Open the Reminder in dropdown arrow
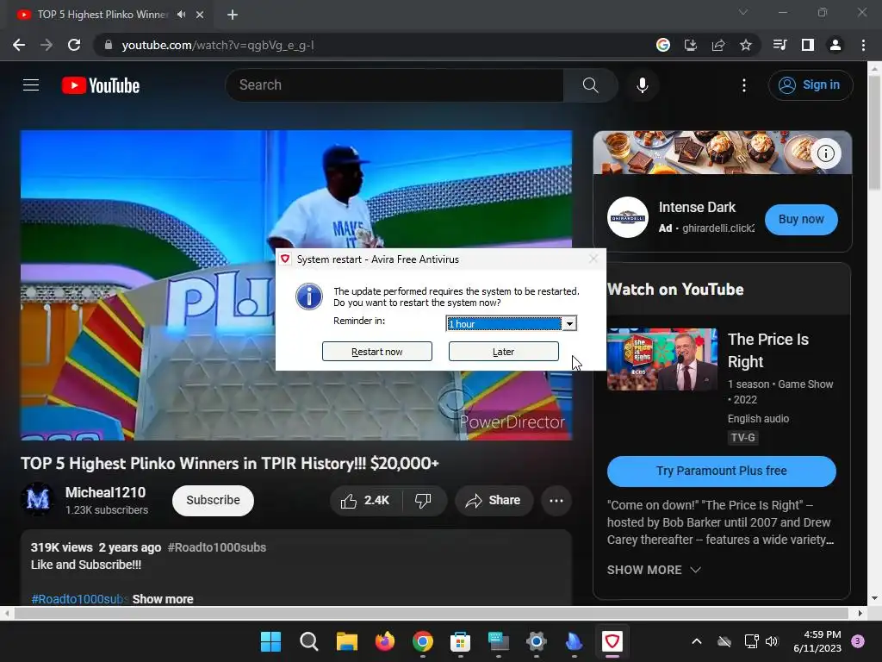Viewport: 882px width, 662px height. [x=569, y=324]
